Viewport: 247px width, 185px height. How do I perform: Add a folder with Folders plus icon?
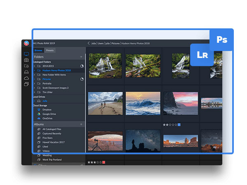pos(81,57)
